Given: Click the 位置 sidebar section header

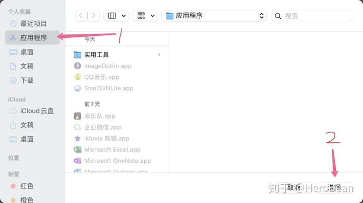Looking at the screenshot, I should (14, 158).
